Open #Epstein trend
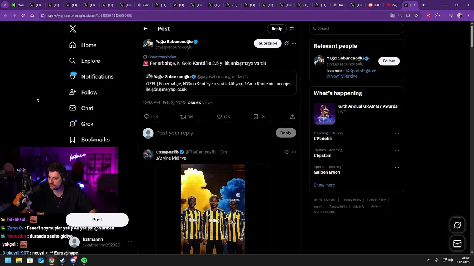 pyautogui.click(x=323, y=156)
